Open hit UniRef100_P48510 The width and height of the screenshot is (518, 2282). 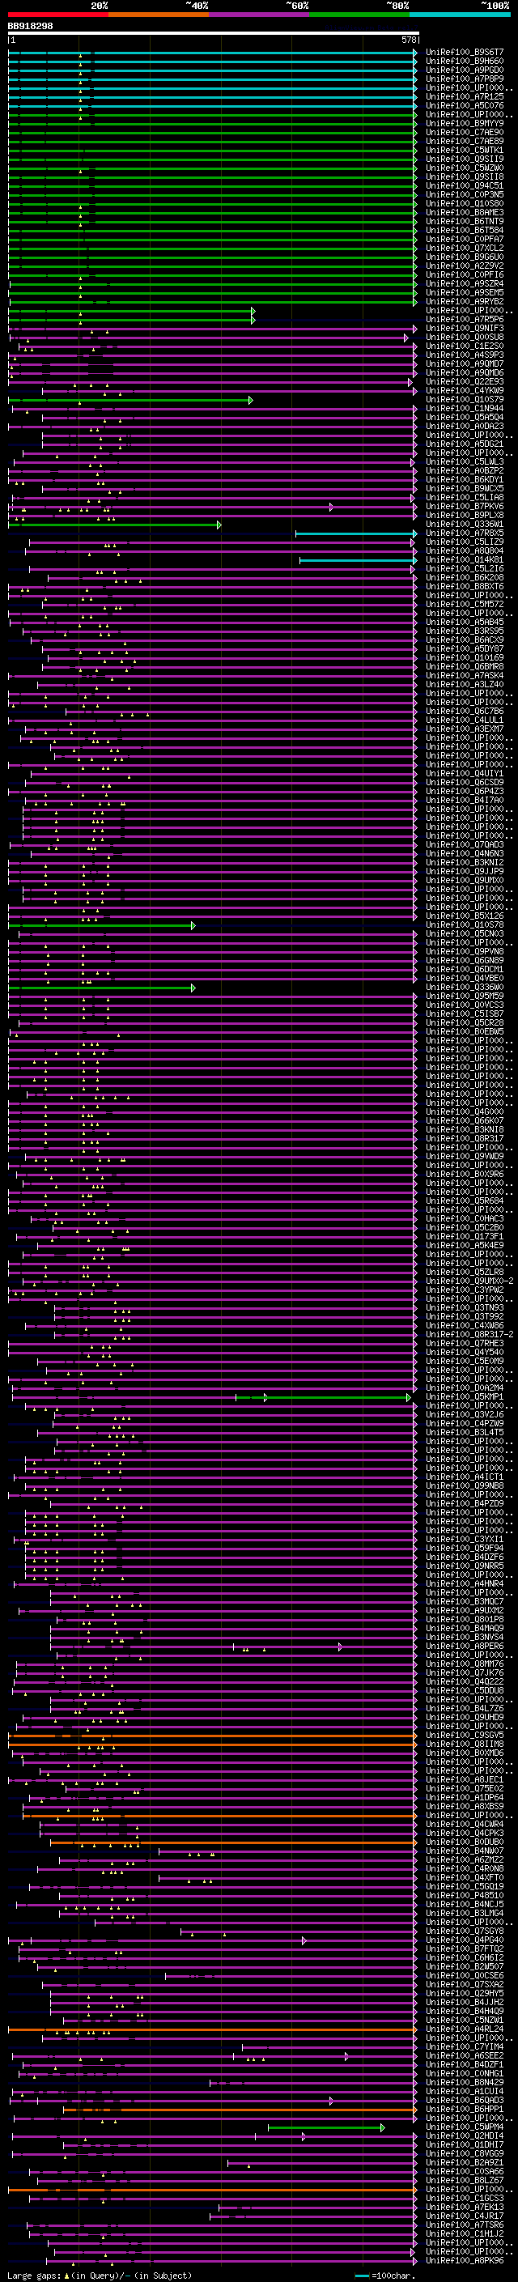(465, 1896)
